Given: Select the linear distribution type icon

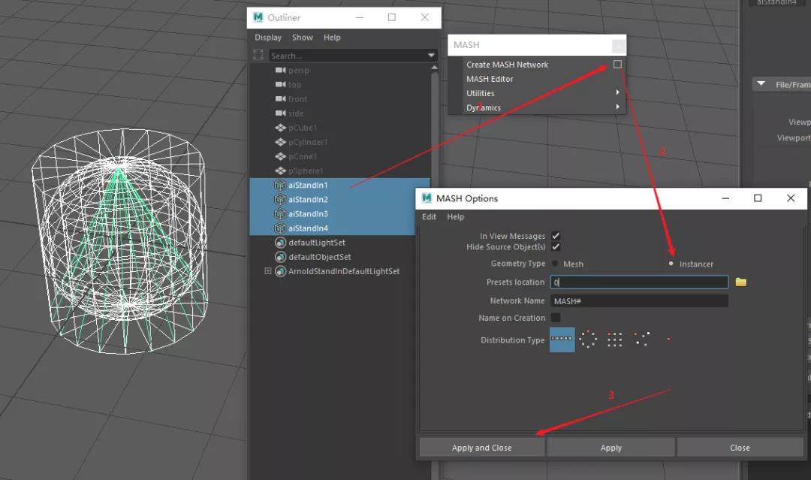Looking at the screenshot, I should pyautogui.click(x=562, y=340).
